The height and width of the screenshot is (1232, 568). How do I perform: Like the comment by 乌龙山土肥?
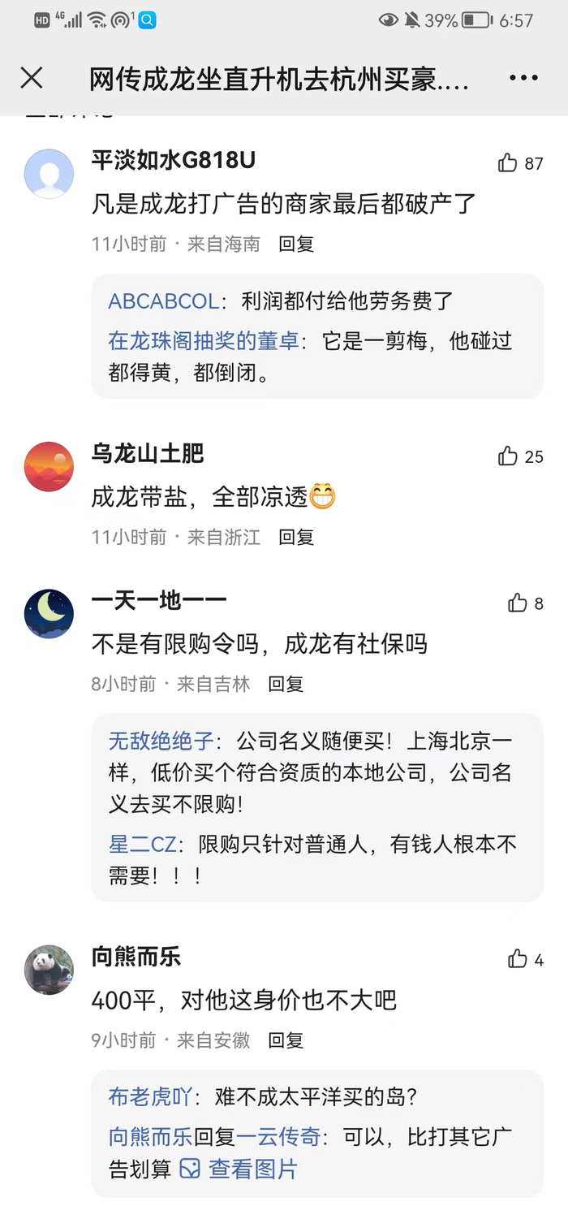pyautogui.click(x=509, y=456)
